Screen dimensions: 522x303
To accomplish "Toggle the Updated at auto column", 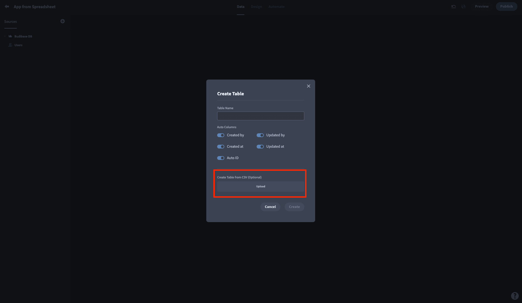I will (260, 147).
